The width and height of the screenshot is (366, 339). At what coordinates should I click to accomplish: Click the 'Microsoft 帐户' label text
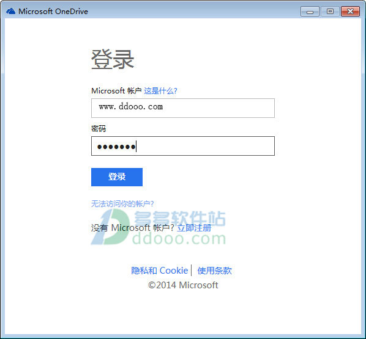(116, 90)
